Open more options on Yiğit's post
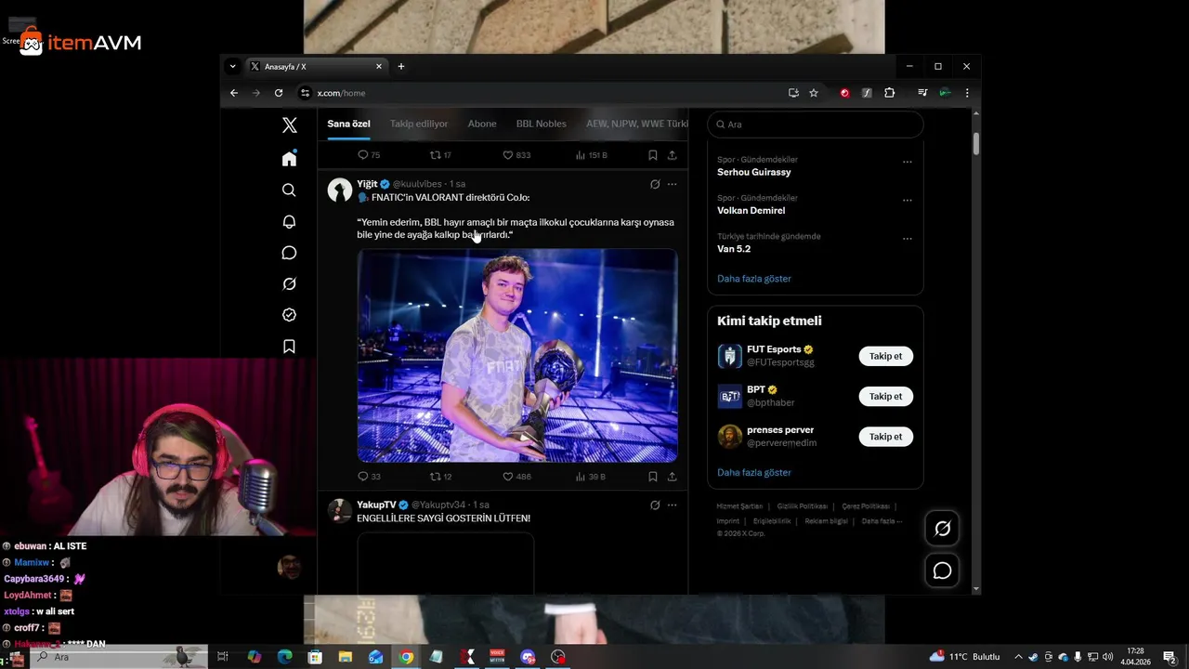The width and height of the screenshot is (1189, 669). click(672, 184)
